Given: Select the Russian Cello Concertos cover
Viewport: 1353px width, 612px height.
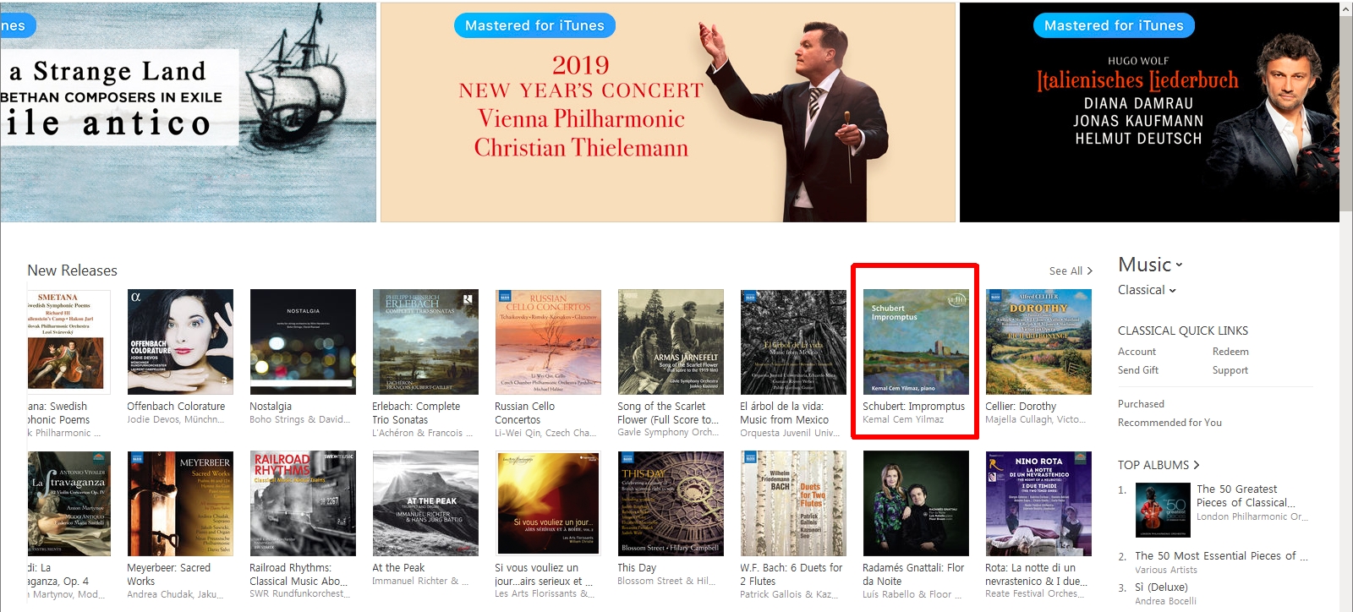Looking at the screenshot, I should (x=548, y=342).
